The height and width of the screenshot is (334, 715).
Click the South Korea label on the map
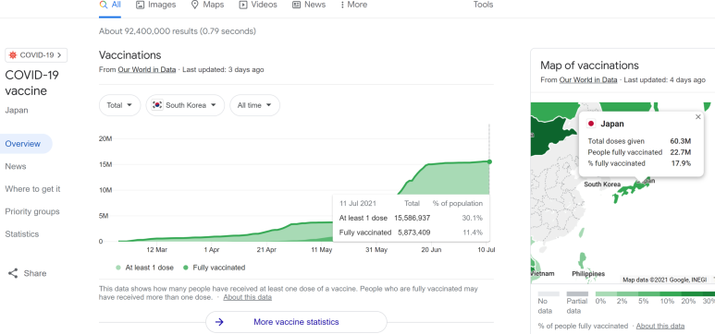pos(602,185)
